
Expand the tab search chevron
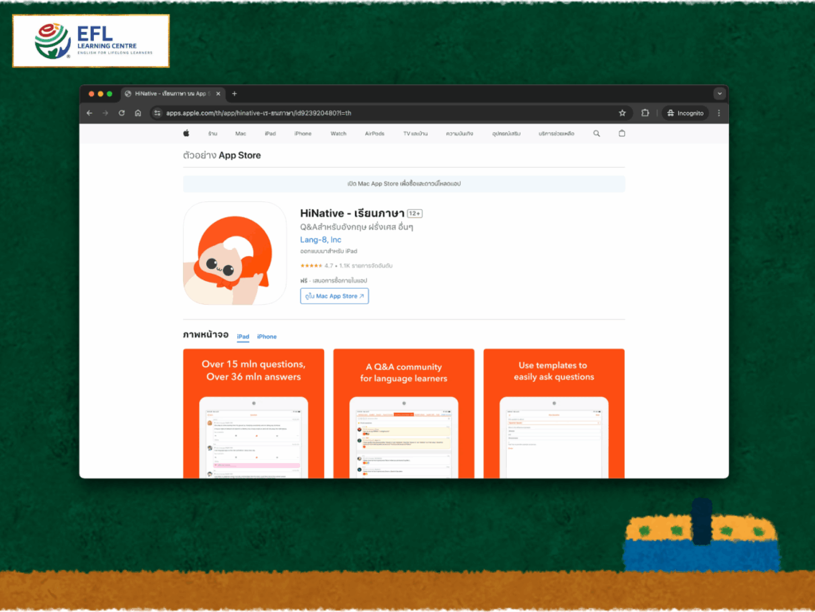[x=719, y=94]
